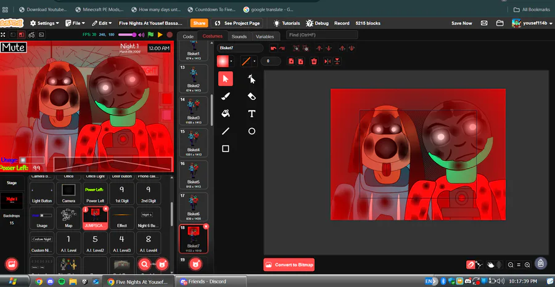Viewport: 555px width, 287px height.
Task: Open the Debug menu item
Action: (317, 23)
